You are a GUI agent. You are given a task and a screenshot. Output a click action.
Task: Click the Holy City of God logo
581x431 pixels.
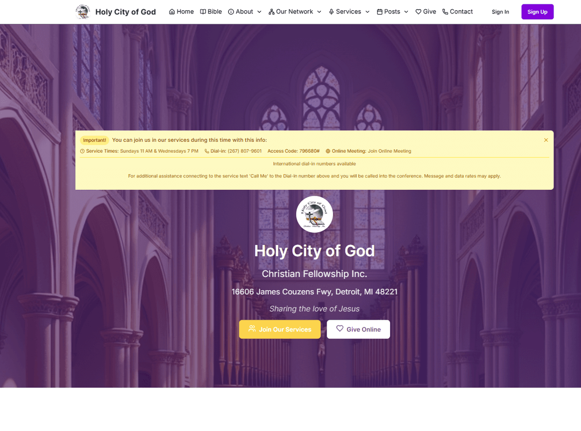[82, 11]
